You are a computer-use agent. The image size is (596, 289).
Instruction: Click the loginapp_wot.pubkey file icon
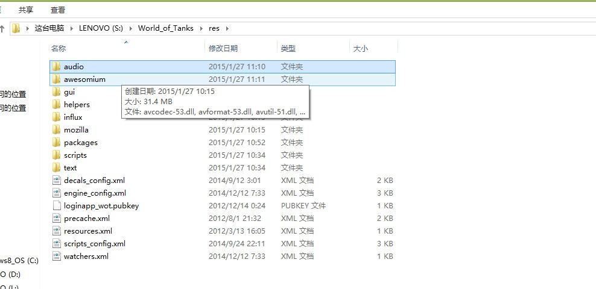coord(56,206)
